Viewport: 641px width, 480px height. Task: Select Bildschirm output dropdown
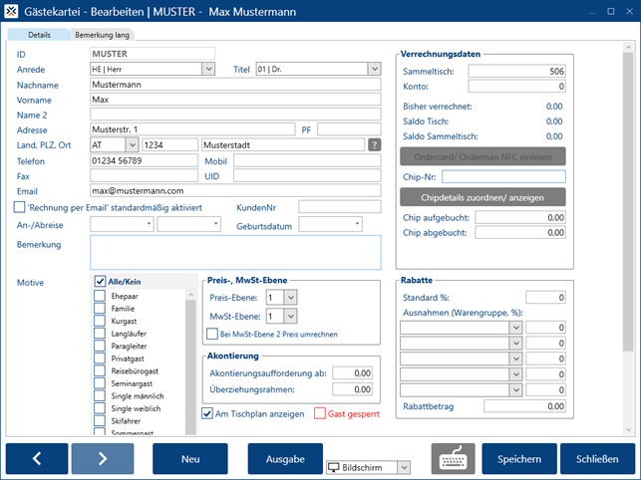tap(369, 466)
